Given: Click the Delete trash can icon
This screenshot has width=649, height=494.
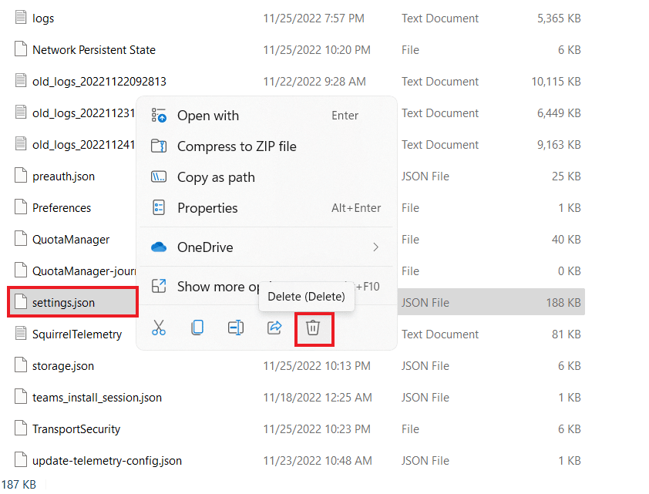Looking at the screenshot, I should coord(313,328).
